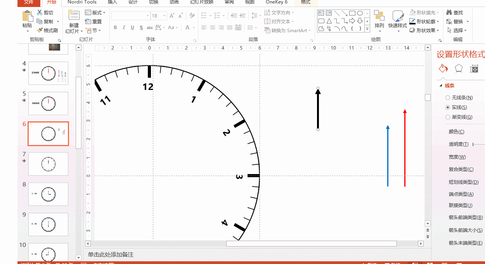485x264 pixels.
Task: Activate the Format Painter (格式刷)
Action: point(47,30)
